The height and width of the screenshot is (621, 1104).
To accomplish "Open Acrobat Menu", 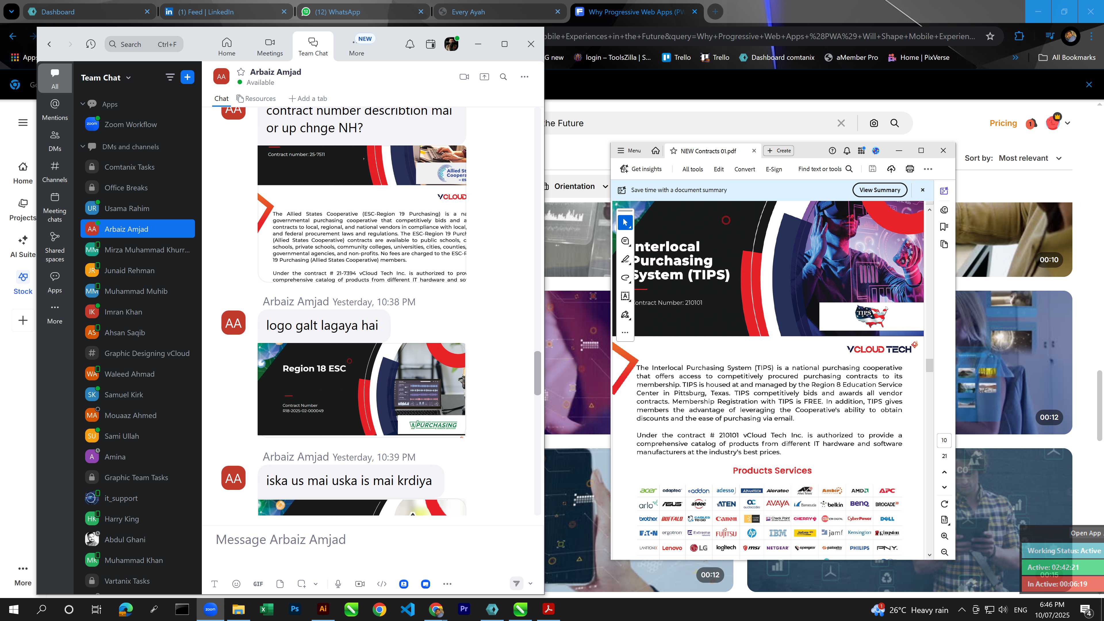I will point(629,150).
